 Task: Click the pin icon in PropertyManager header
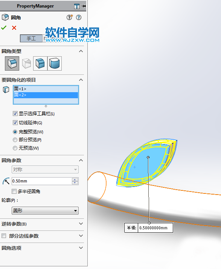84,6
